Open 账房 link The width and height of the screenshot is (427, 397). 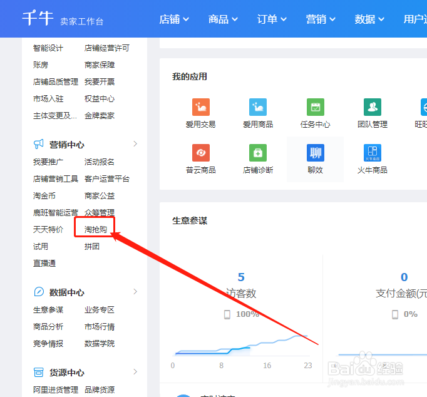click(41, 65)
